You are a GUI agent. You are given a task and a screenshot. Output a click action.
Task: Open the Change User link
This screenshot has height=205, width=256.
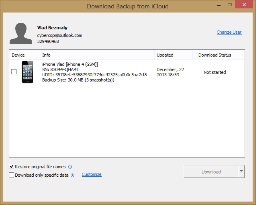[x=229, y=32]
